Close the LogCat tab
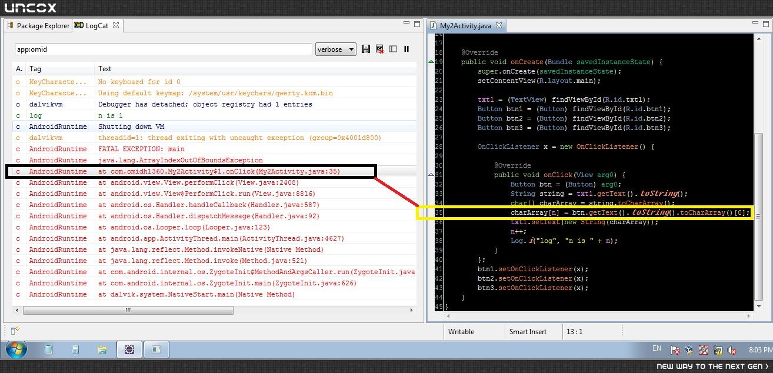 pyautogui.click(x=116, y=25)
